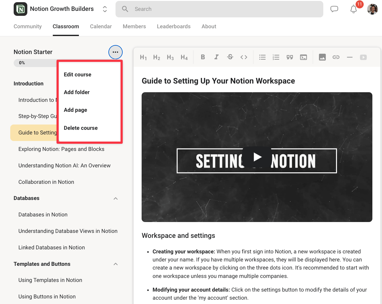The width and height of the screenshot is (382, 304).
Task: Insert a code block
Action: click(303, 57)
